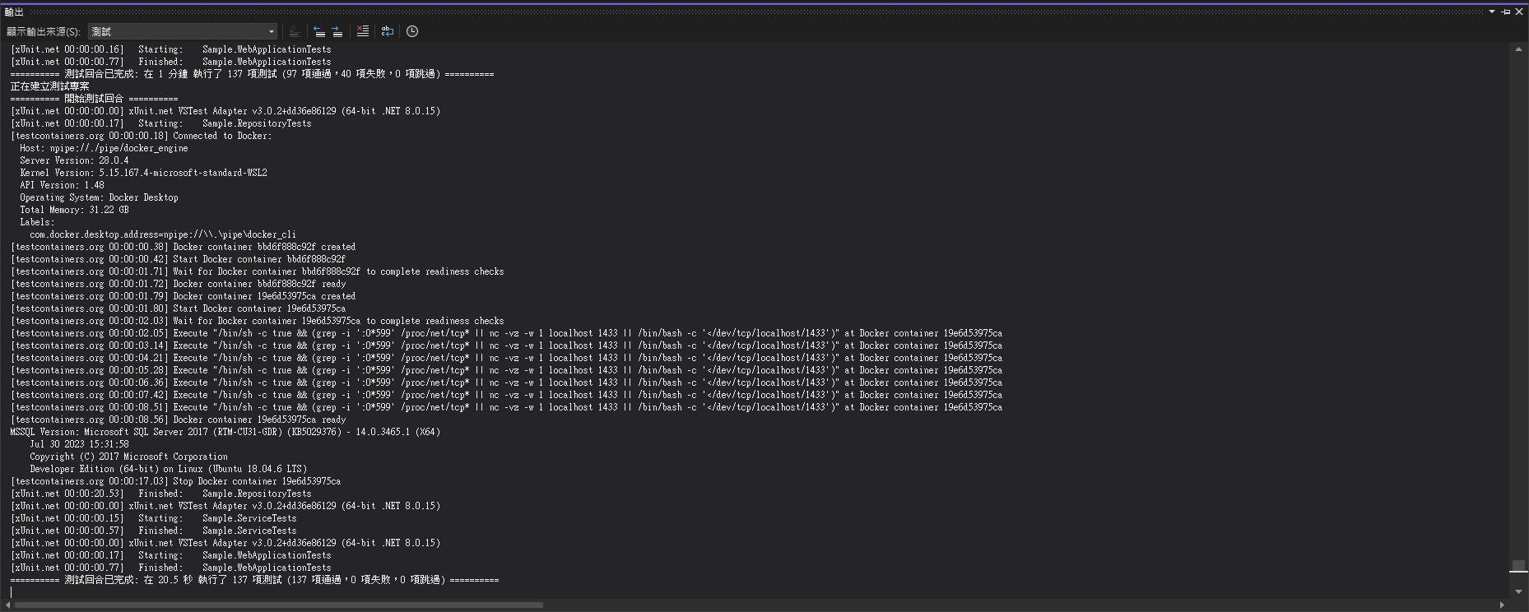Click the horizontal scrollbar right arrow
The height and width of the screenshot is (612, 1529).
pos(1502,605)
